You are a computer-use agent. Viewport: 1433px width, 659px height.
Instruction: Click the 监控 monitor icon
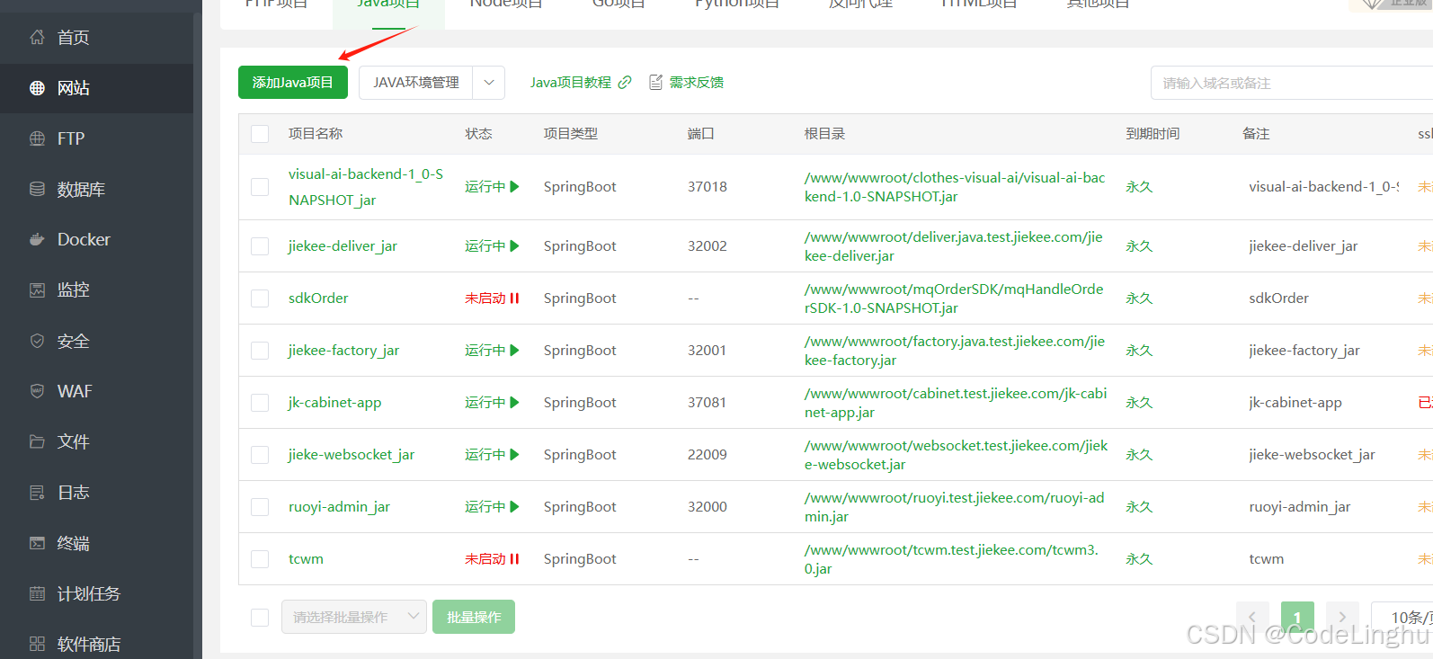[37, 289]
